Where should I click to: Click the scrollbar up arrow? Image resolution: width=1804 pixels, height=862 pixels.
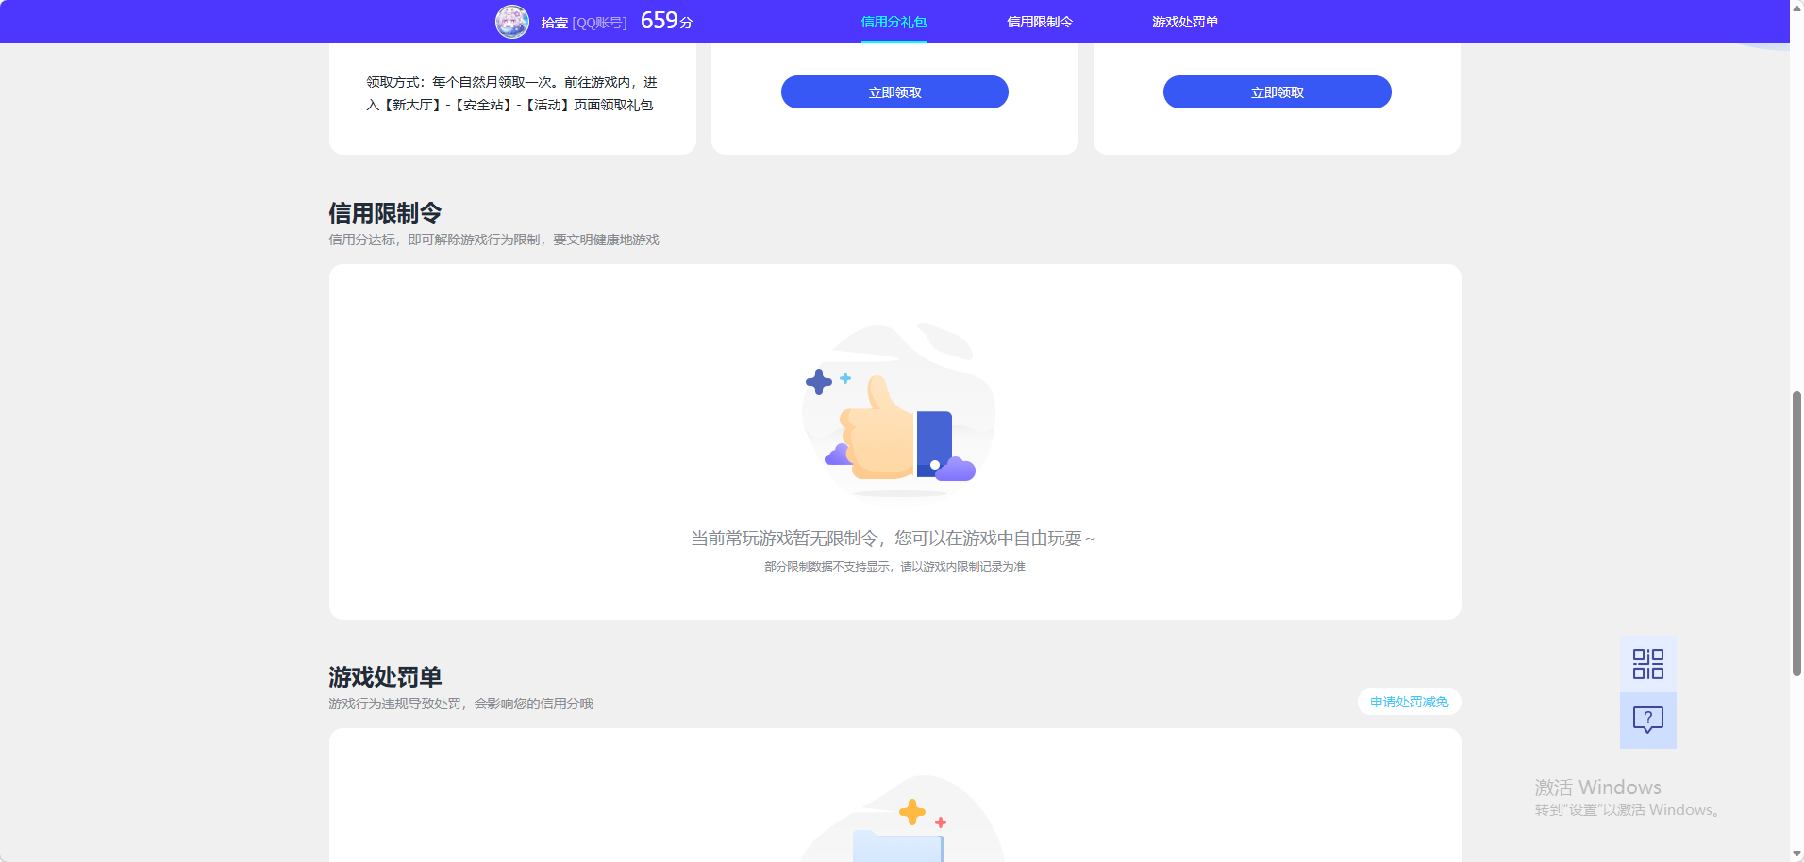tap(1796, 8)
